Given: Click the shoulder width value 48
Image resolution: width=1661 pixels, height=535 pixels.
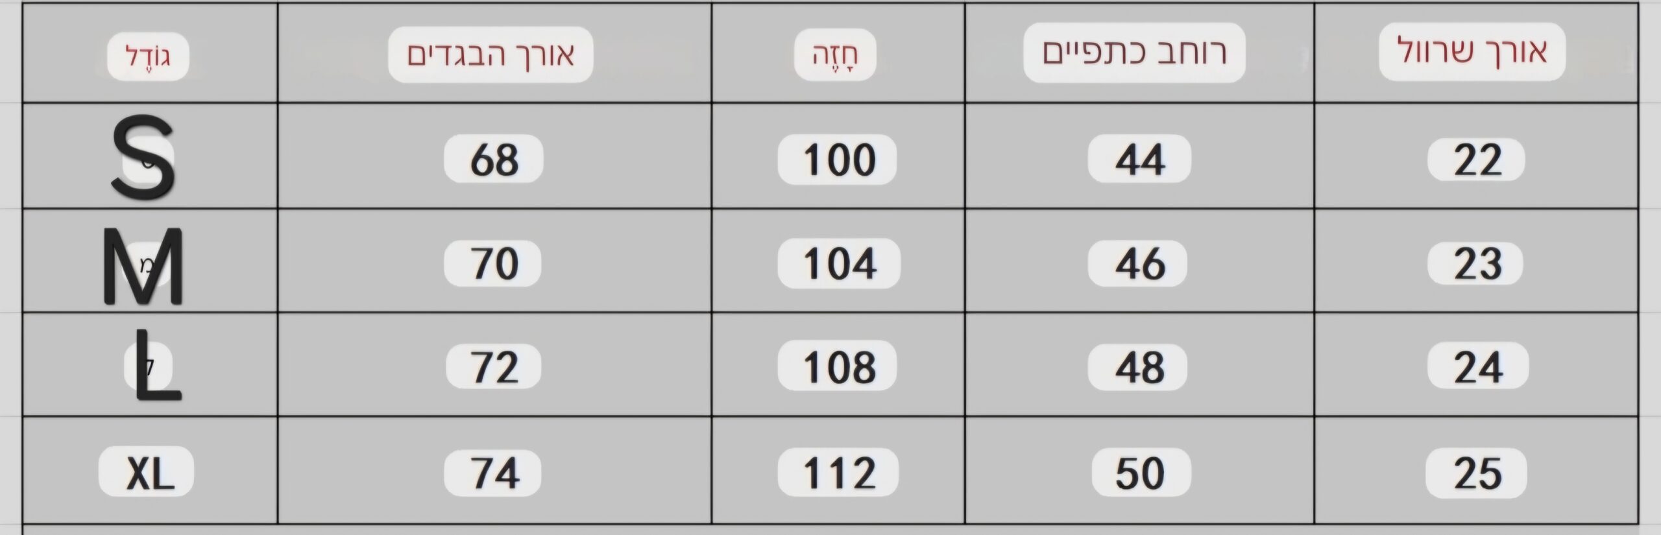Looking at the screenshot, I should (1138, 367).
